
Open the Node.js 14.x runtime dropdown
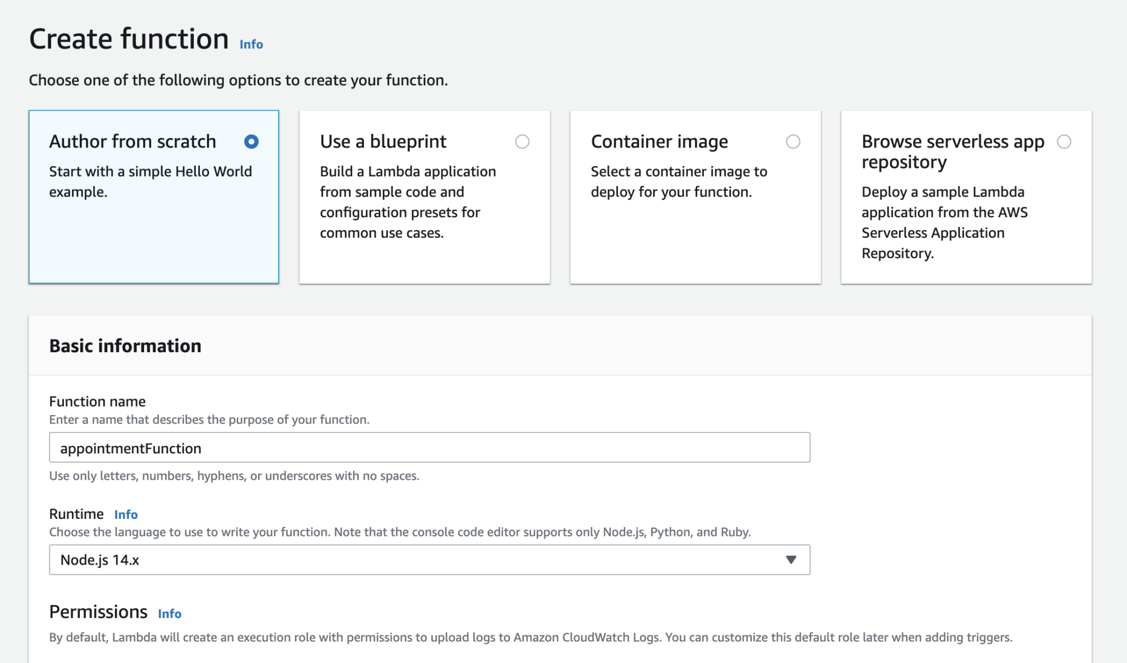[429, 560]
